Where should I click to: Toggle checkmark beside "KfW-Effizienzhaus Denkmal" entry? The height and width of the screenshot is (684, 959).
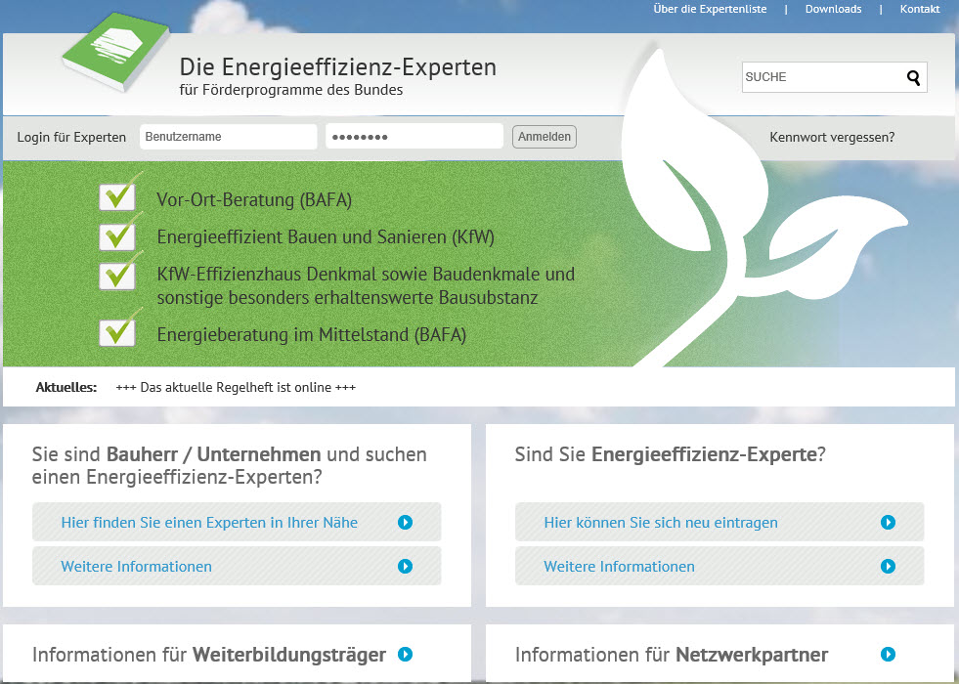[x=117, y=275]
